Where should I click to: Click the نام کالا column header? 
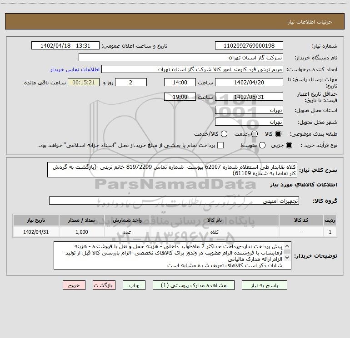coord(214,220)
